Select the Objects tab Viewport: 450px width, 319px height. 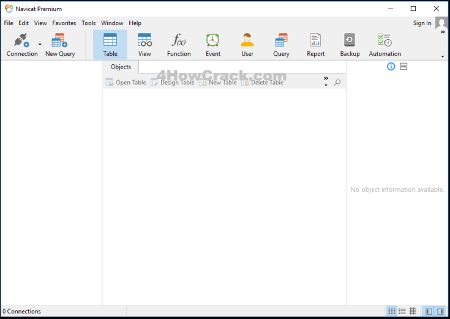coord(121,67)
